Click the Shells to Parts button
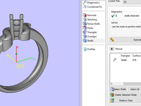Image resolution: width=141 pixels, height=106 pixels. click(x=124, y=100)
